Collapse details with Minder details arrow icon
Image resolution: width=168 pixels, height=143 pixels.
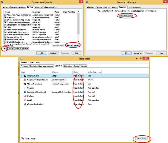pos(22,139)
